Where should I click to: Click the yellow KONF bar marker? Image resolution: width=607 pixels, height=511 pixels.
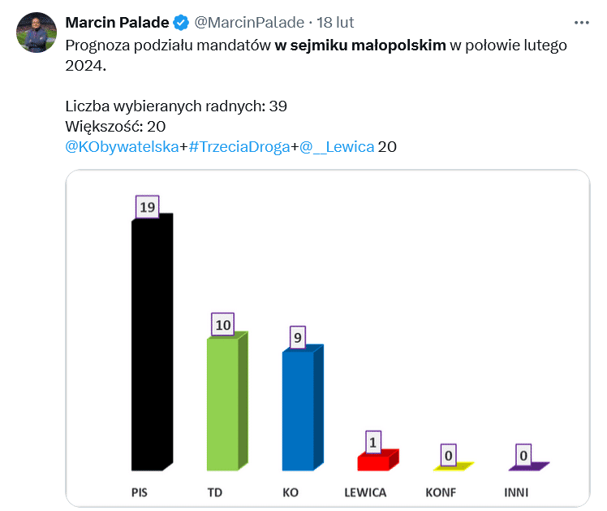click(454, 466)
